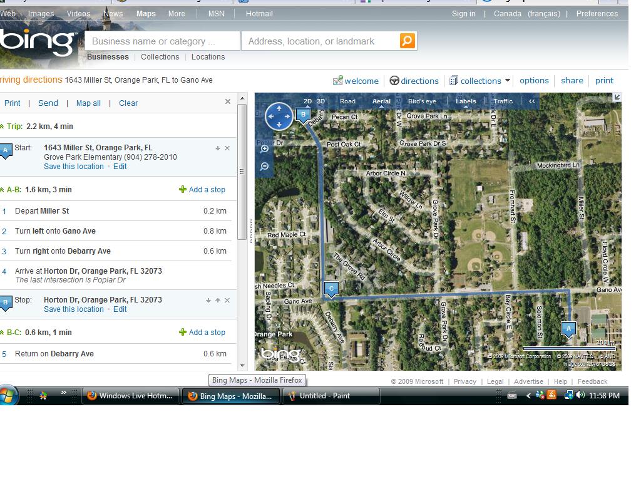Toggle the Labels map overlay

[x=466, y=101]
